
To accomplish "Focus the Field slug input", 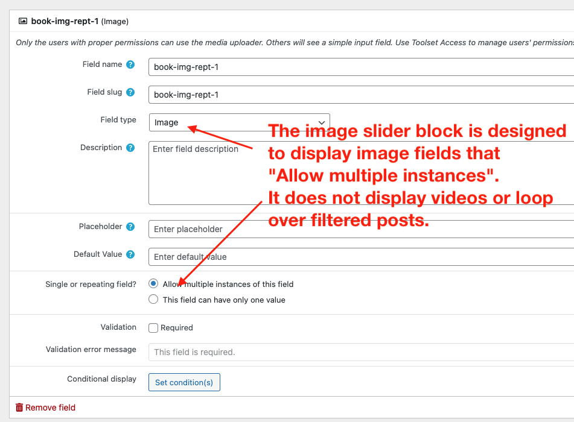I will 361,95.
